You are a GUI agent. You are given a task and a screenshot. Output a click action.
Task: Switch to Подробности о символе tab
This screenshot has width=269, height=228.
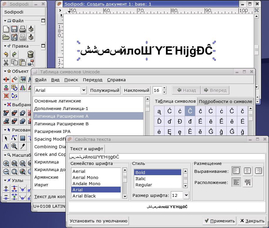[226, 102]
